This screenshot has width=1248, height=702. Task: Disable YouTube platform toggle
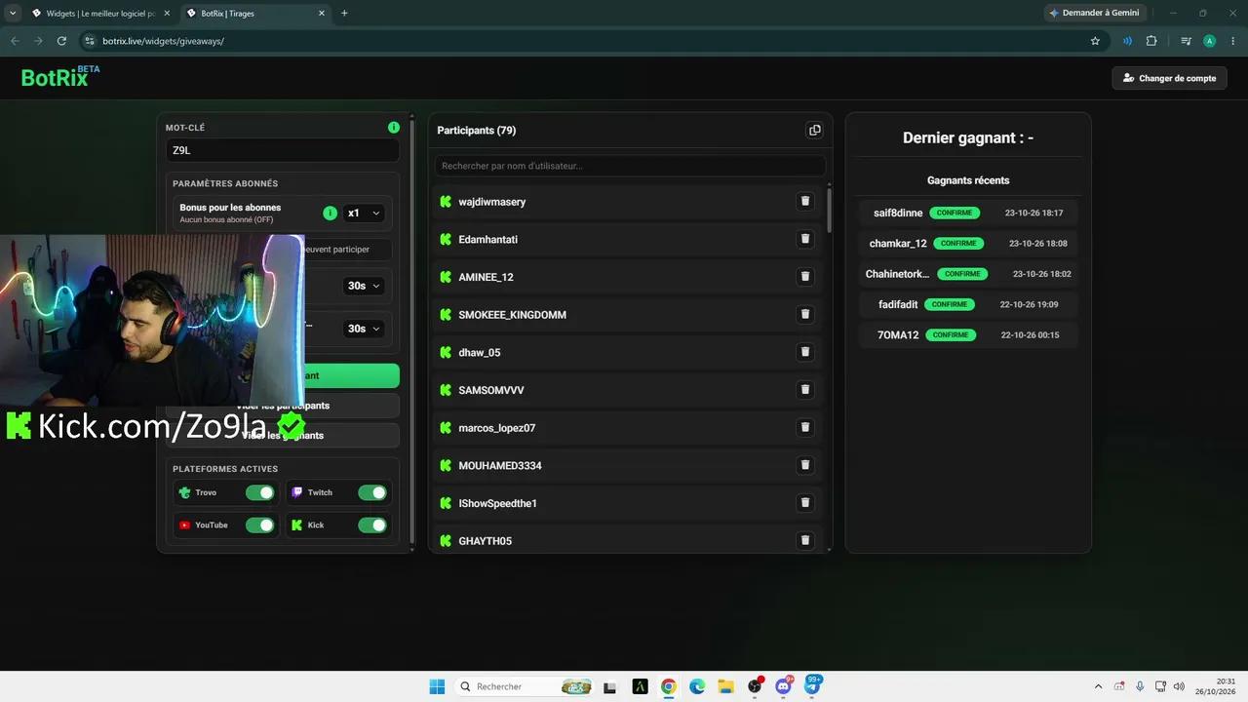click(260, 525)
